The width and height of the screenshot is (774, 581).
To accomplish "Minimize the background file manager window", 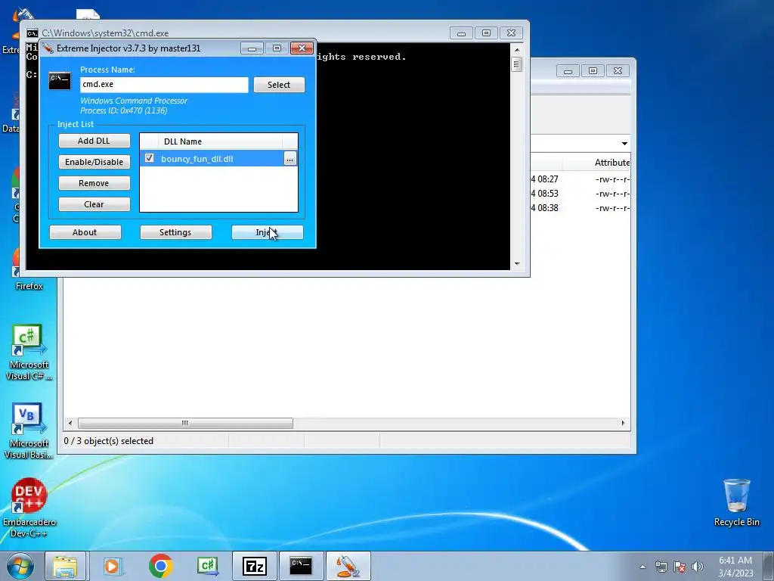I will (x=568, y=71).
